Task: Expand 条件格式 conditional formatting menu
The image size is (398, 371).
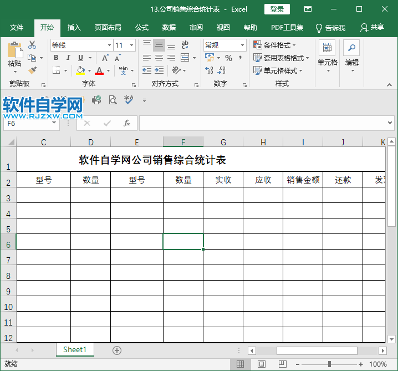Action: 274,45
